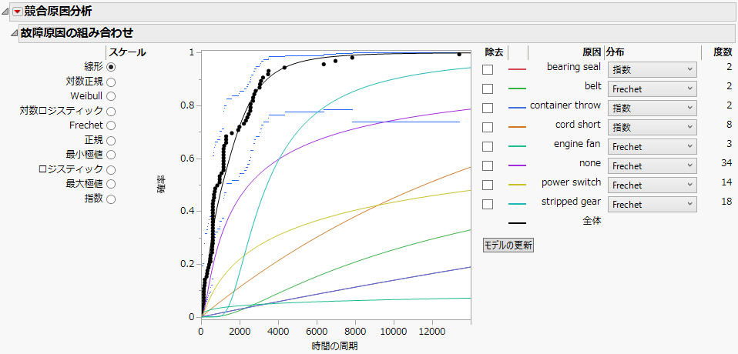The width and height of the screenshot is (738, 354).
Task: Click the 競合原因分析 title text
Action: 58,12
